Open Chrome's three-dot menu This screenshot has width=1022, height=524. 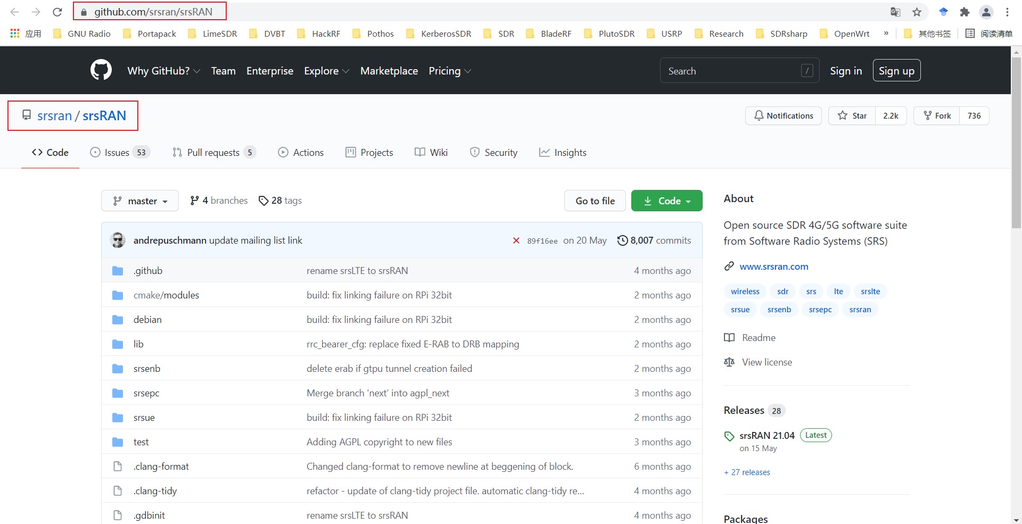1007,12
